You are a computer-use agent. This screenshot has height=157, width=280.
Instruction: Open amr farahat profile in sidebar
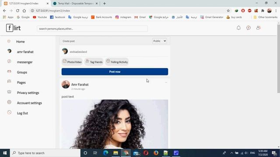click(25, 52)
